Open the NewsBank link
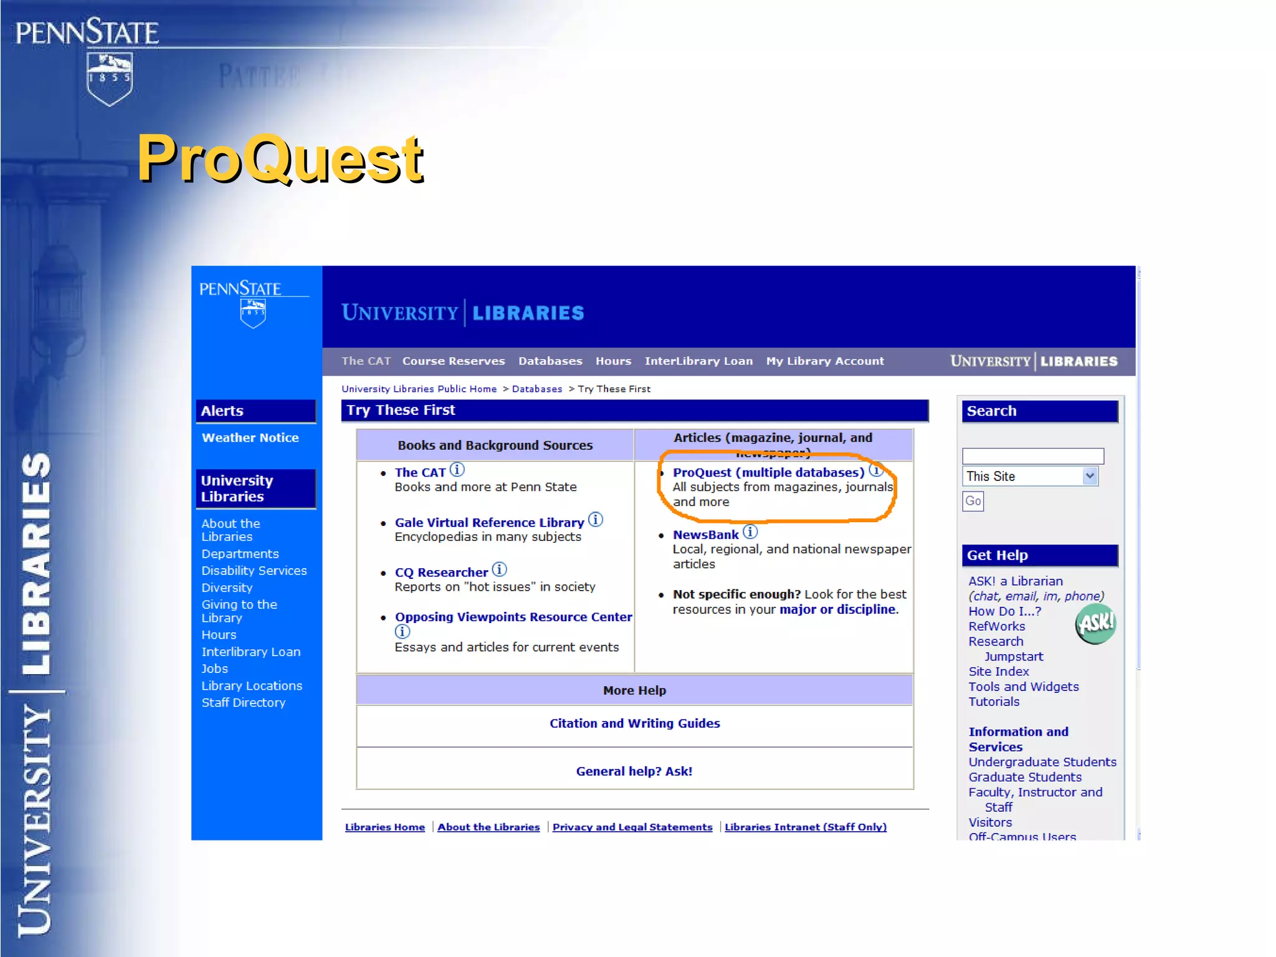This screenshot has width=1276, height=957. coord(706,535)
